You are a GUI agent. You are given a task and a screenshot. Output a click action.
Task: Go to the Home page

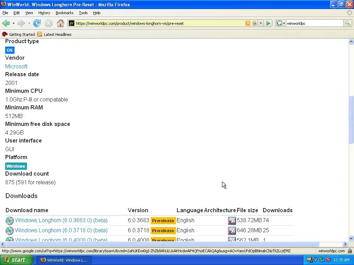click(x=60, y=23)
